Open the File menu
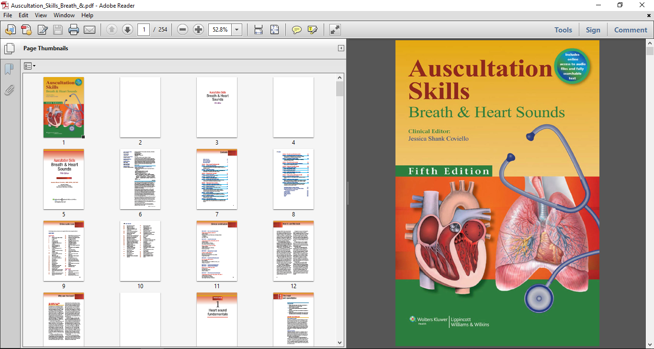 (x=8, y=15)
